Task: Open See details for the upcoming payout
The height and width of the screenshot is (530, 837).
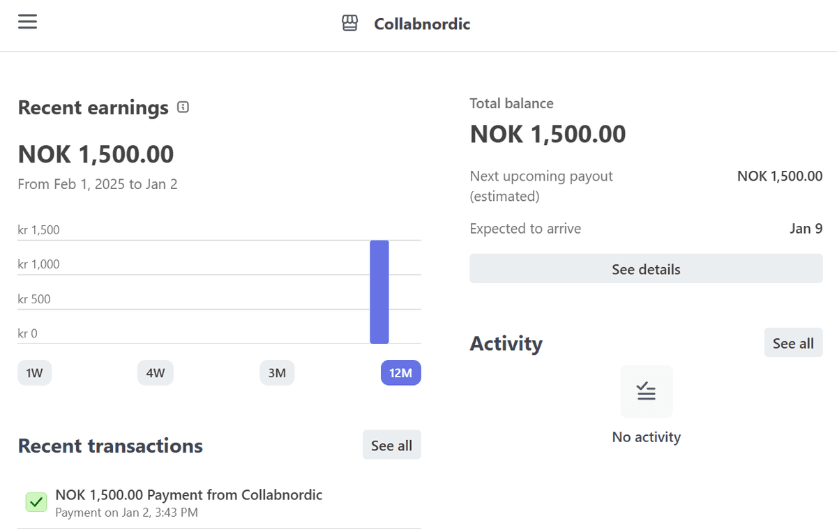Action: click(646, 268)
